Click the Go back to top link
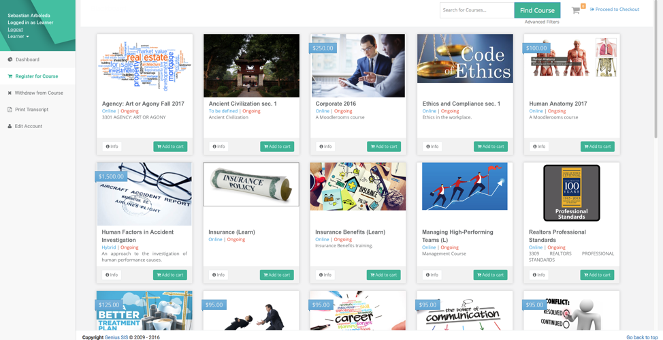 [642, 337]
